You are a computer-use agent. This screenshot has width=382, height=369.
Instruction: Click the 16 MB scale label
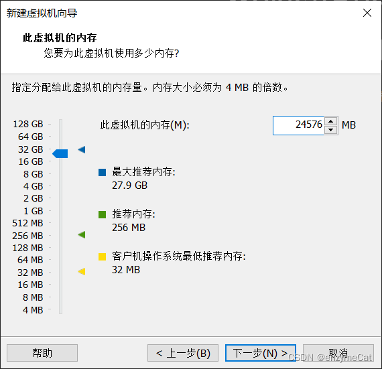coord(30,285)
